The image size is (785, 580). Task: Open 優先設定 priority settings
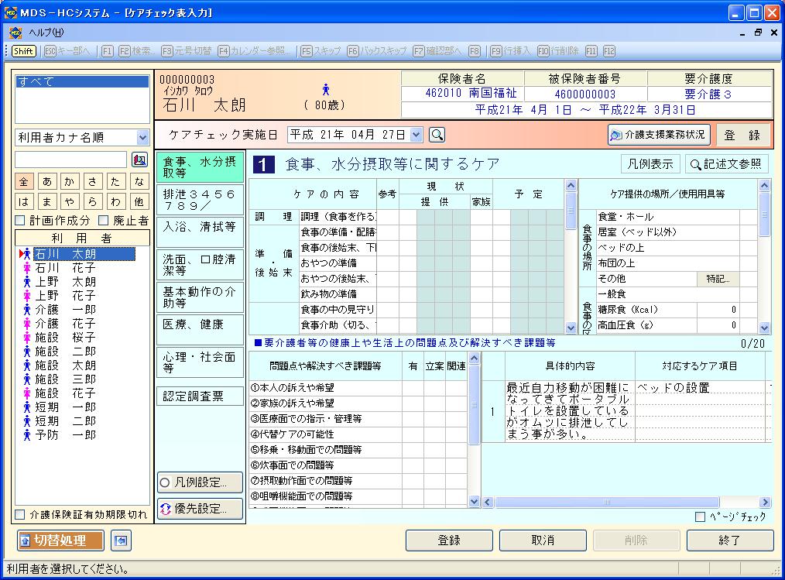[x=200, y=509]
